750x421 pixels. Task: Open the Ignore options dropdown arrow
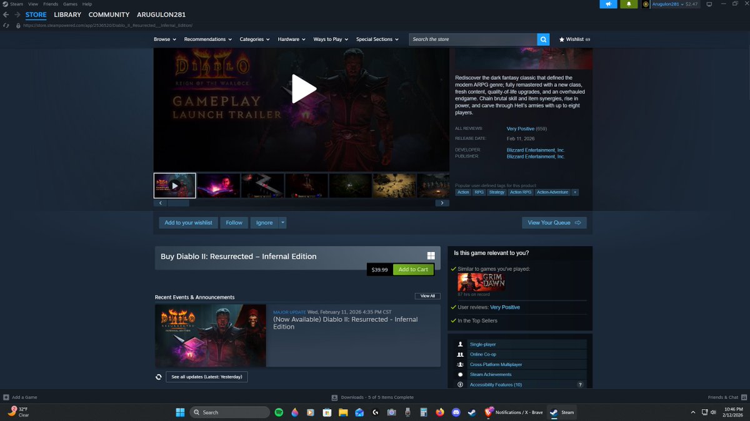(x=282, y=223)
